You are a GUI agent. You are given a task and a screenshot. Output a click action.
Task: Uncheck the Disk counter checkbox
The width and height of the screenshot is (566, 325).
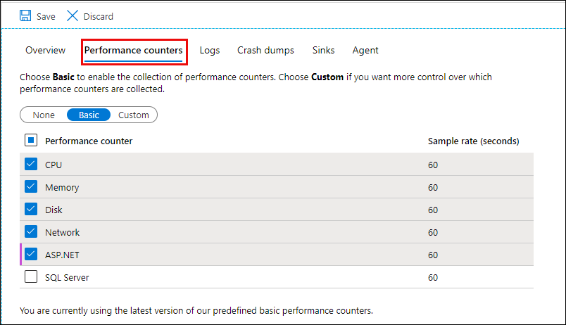[31, 210]
